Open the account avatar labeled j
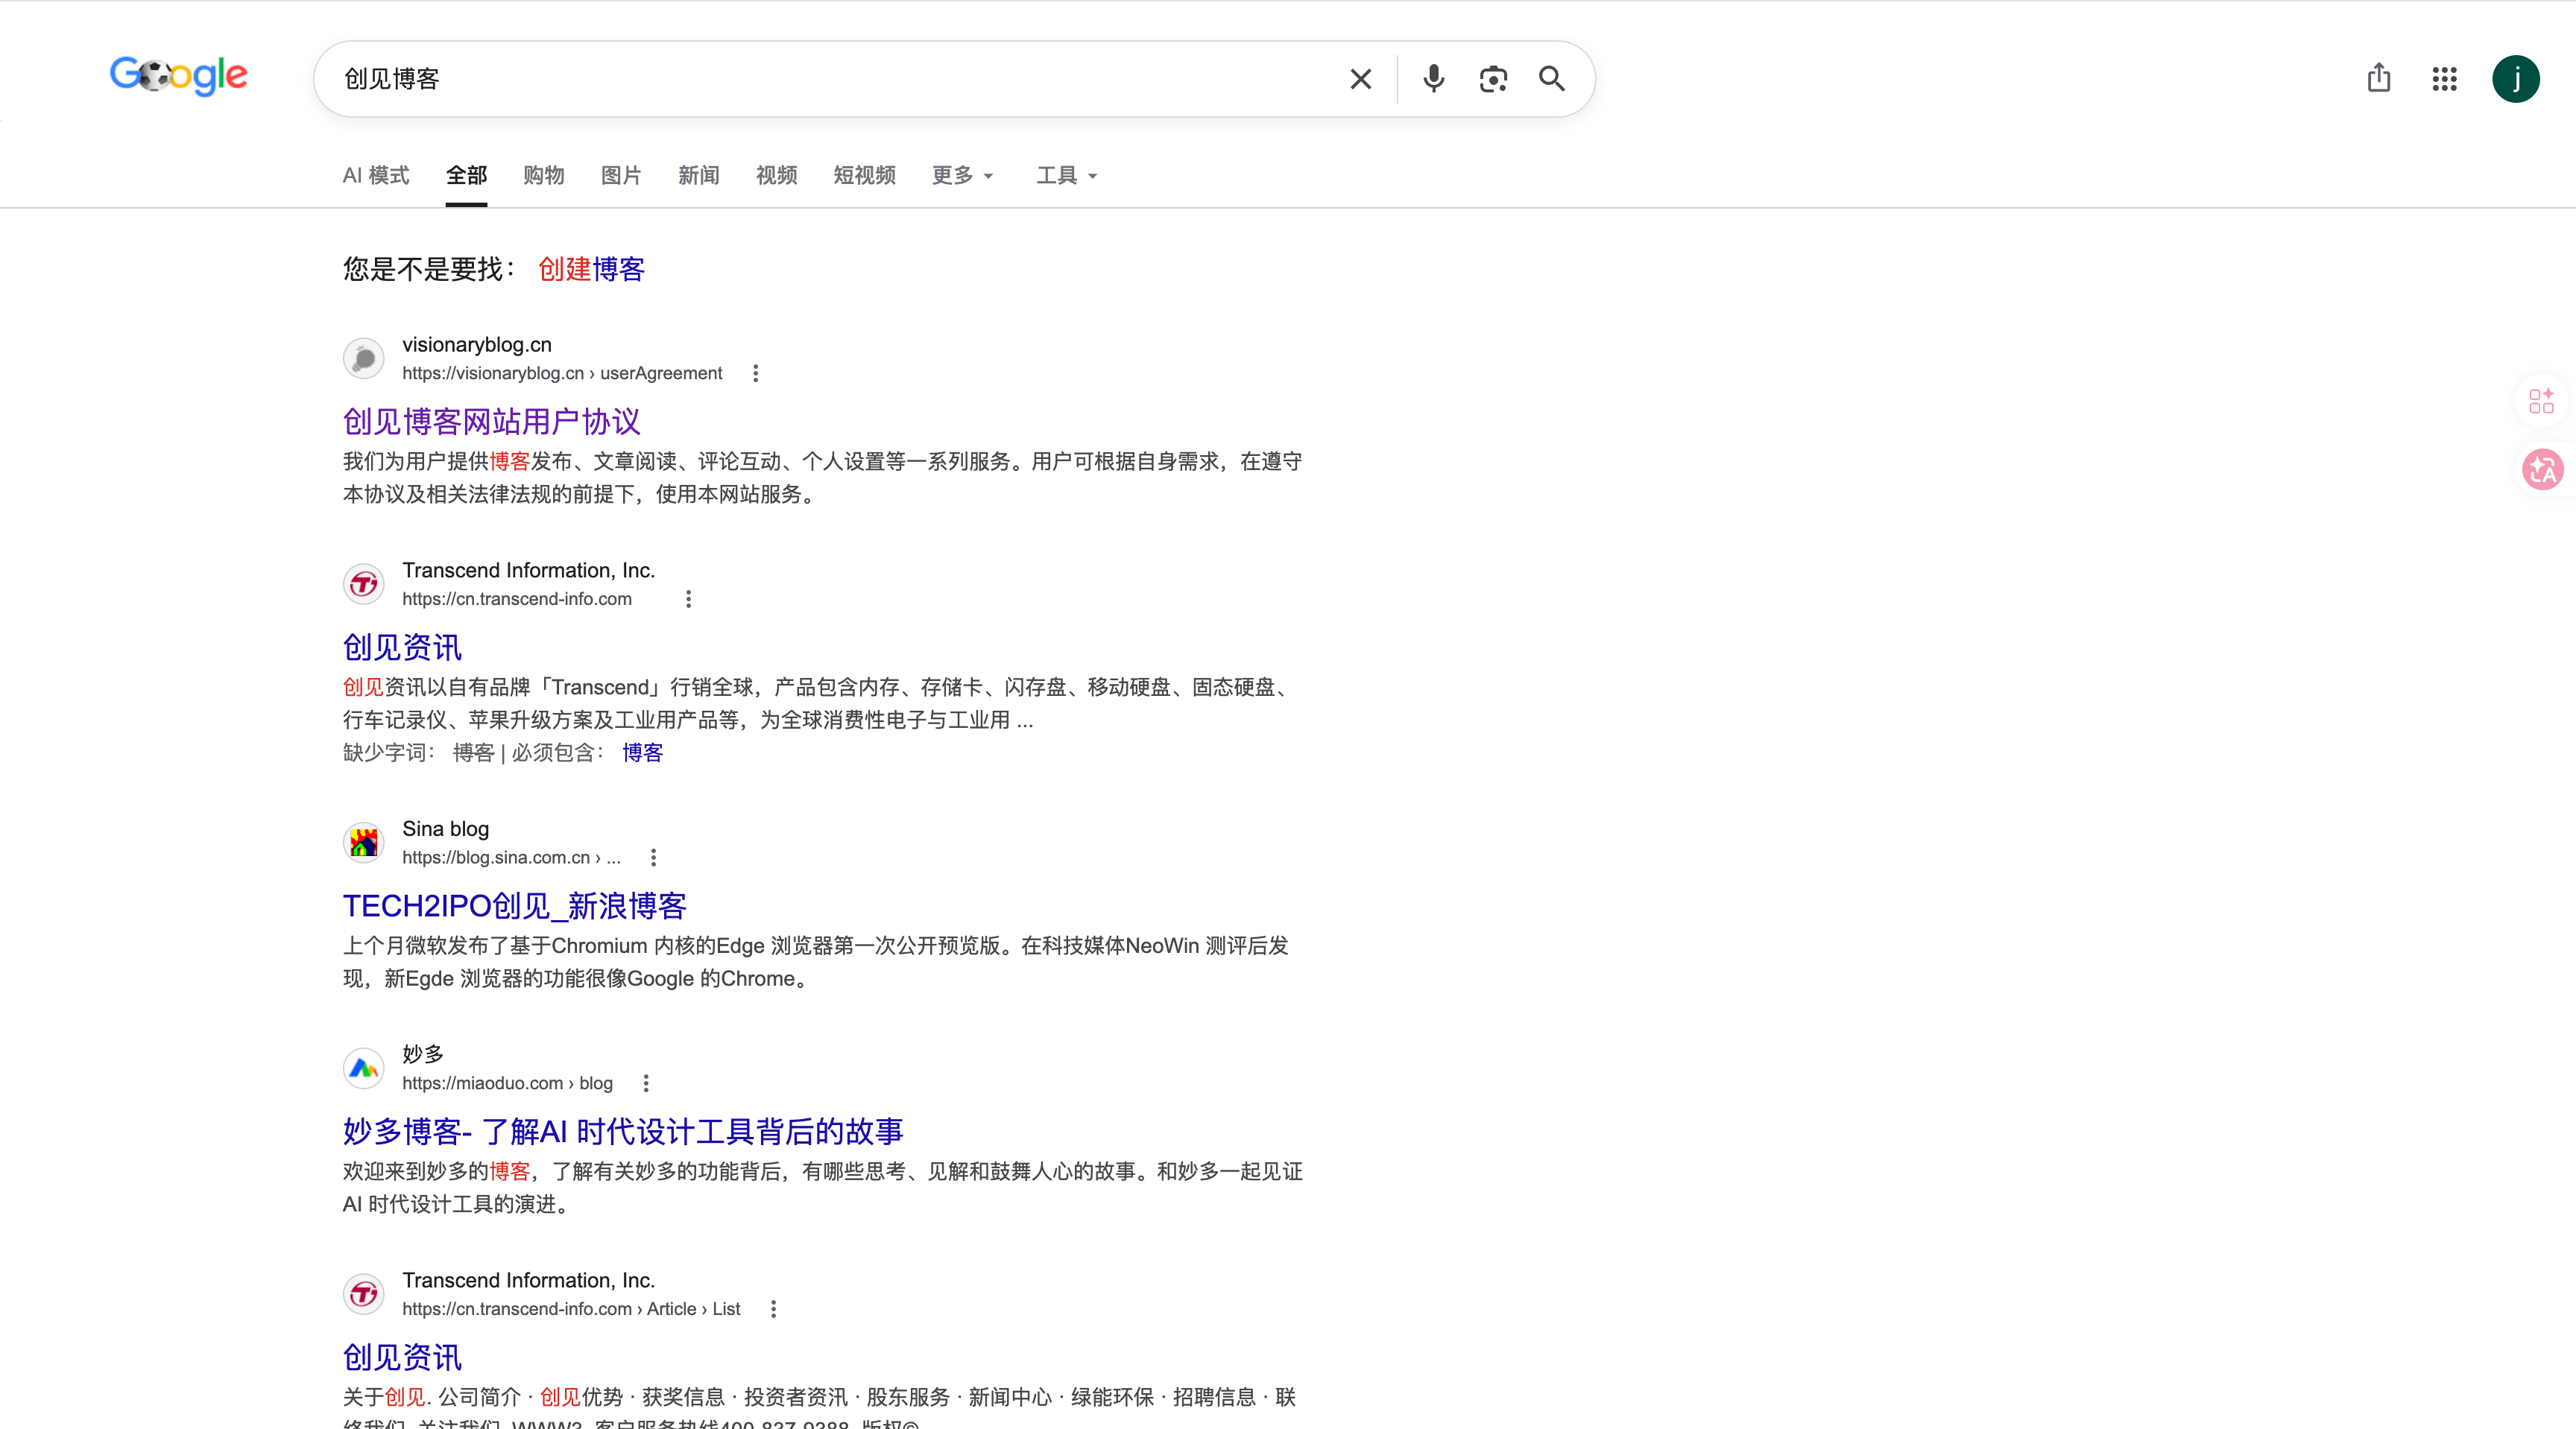The image size is (2576, 1429). tap(2516, 79)
